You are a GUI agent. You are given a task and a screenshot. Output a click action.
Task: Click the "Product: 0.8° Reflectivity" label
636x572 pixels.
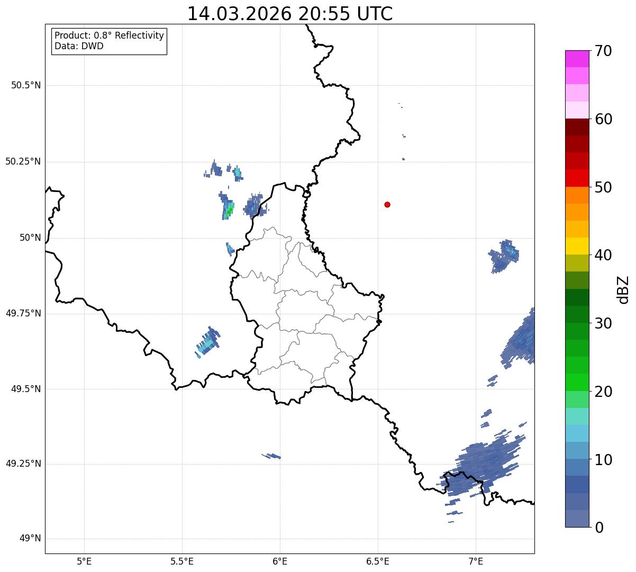click(x=110, y=35)
